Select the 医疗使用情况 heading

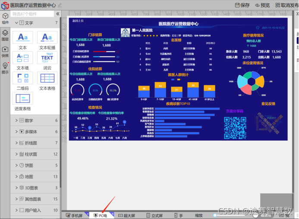(x=253, y=35)
